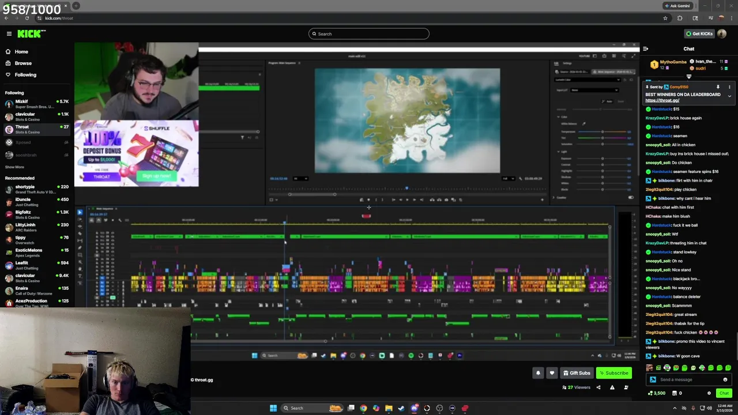738x415 pixels.
Task: Toggle follow with the heart button
Action: [552, 373]
